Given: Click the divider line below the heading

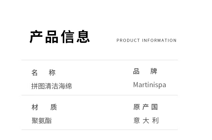Looking at the screenshot, I should 99,60.
